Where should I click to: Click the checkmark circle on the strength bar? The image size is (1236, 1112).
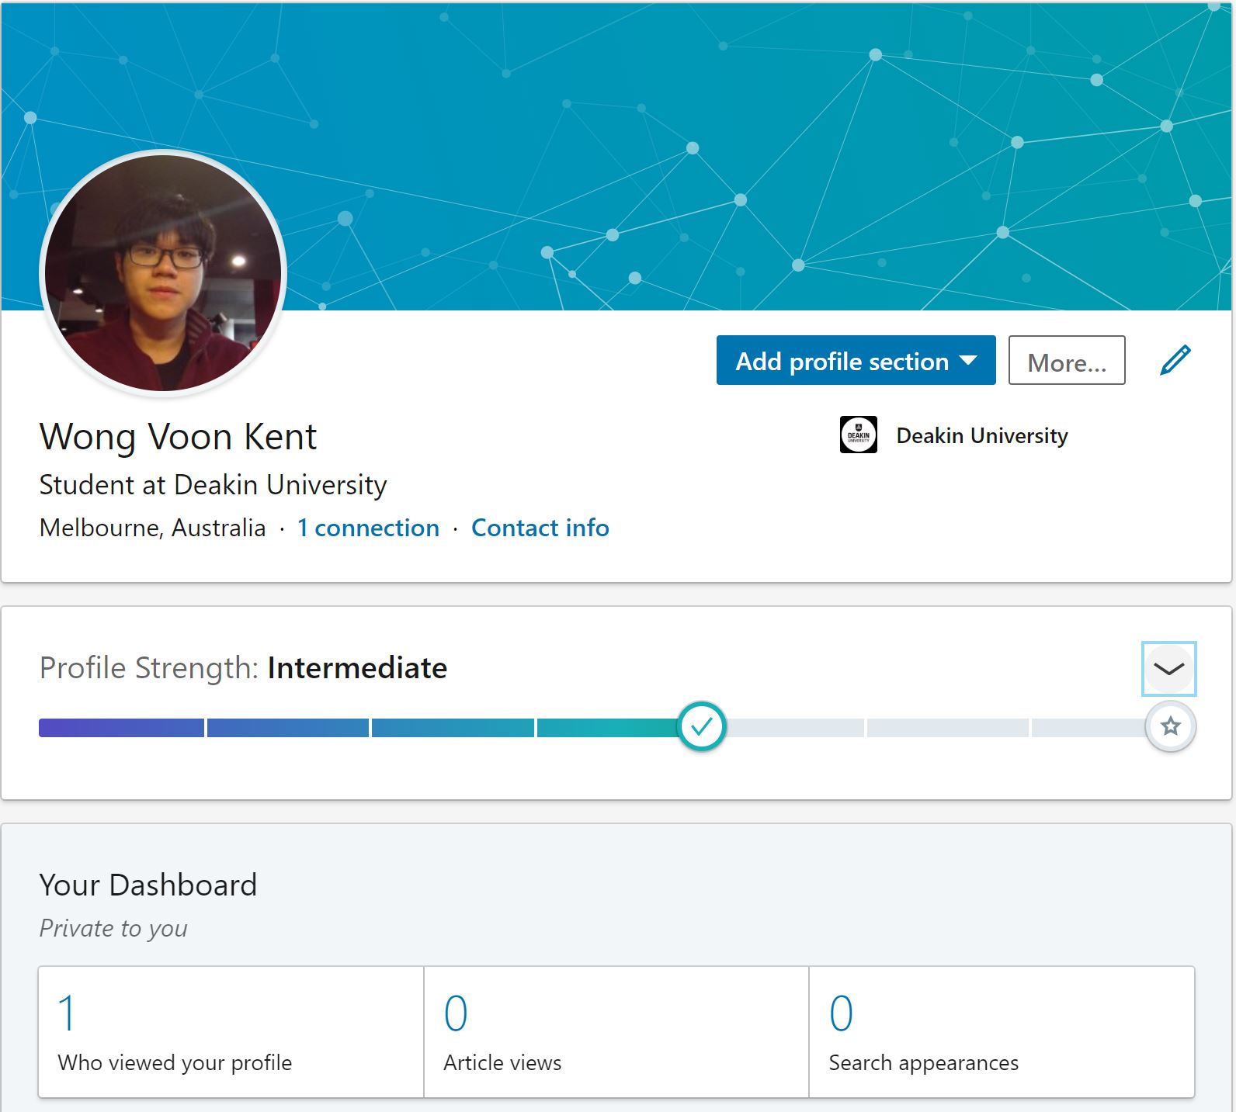[701, 726]
